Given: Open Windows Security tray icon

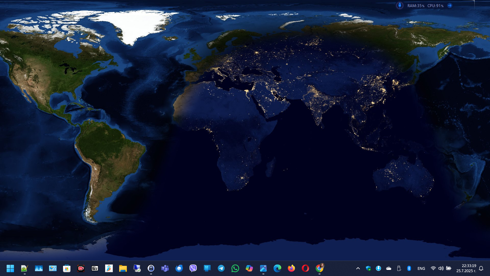Looking at the screenshot, I should pos(368,268).
